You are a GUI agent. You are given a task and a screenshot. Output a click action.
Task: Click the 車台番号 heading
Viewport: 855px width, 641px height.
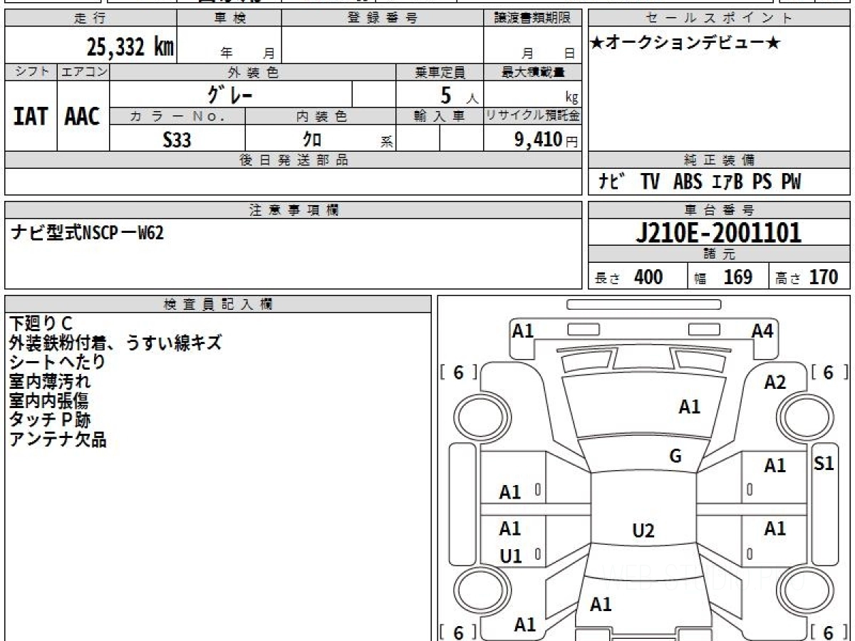pyautogui.click(x=719, y=210)
